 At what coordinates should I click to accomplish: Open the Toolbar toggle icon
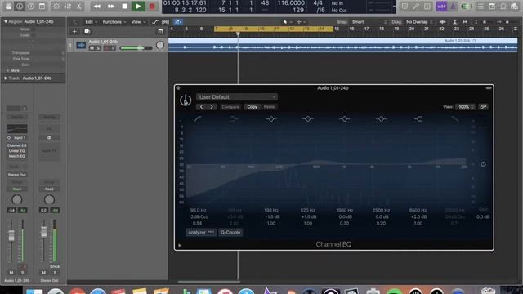point(42,6)
